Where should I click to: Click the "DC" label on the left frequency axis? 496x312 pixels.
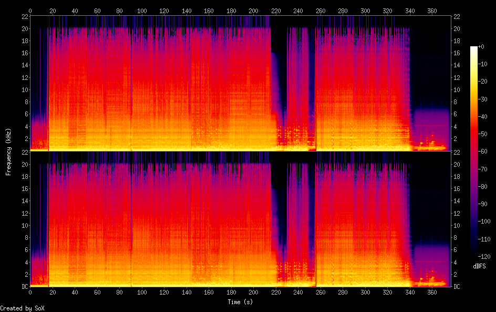coord(25,287)
